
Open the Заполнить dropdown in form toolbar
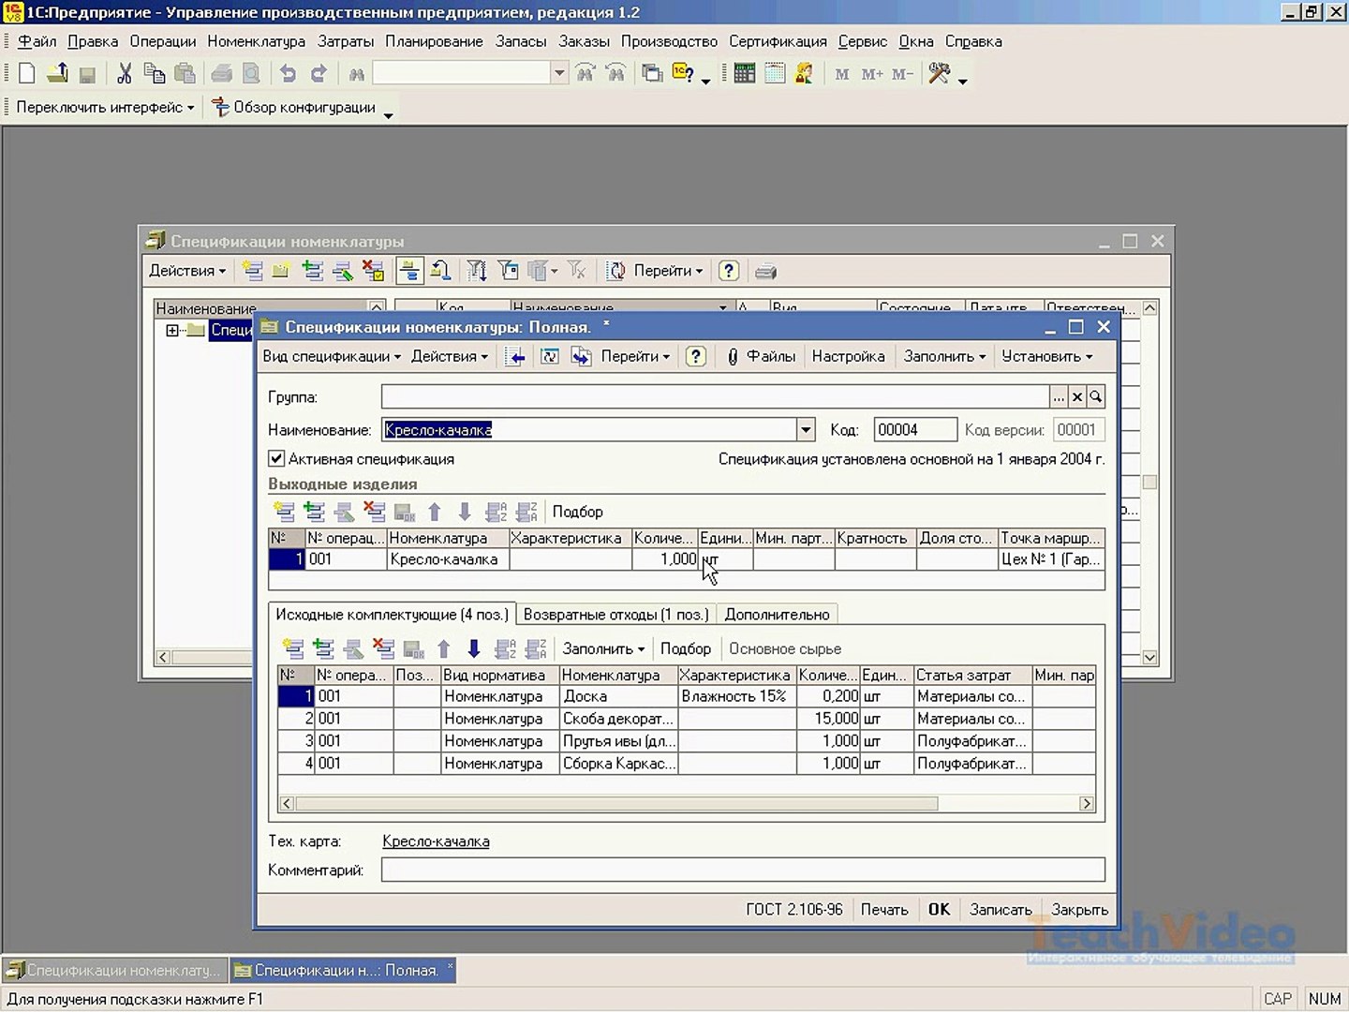pyautogui.click(x=944, y=356)
